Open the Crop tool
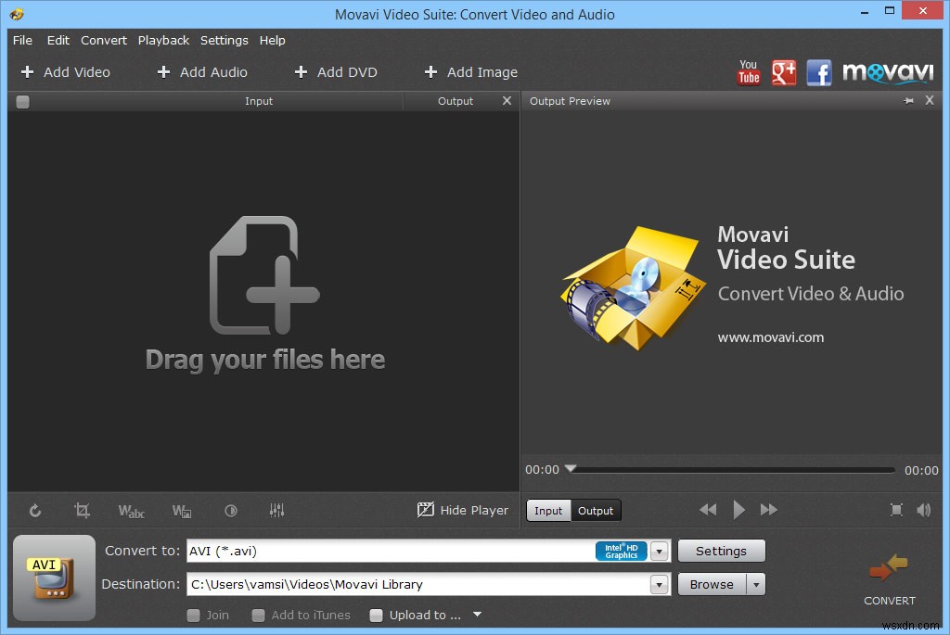 click(x=83, y=510)
